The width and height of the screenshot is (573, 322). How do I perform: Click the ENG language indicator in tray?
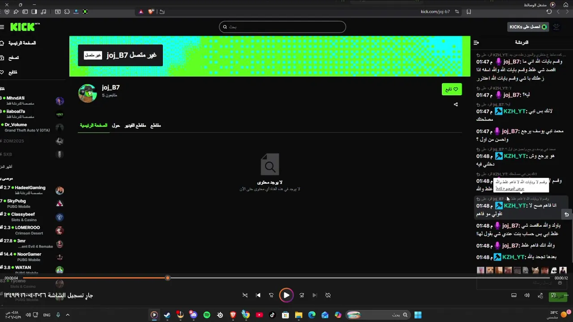click(x=47, y=315)
